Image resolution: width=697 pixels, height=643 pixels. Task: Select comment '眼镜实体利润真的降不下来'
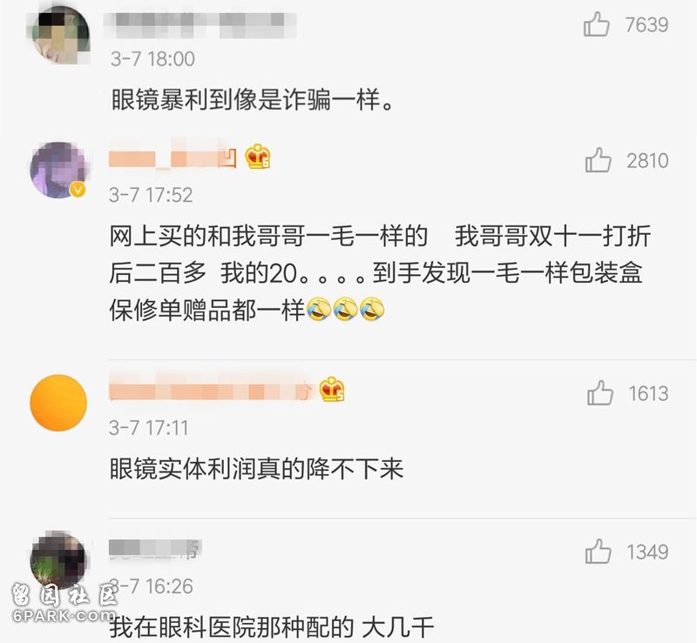(256, 469)
